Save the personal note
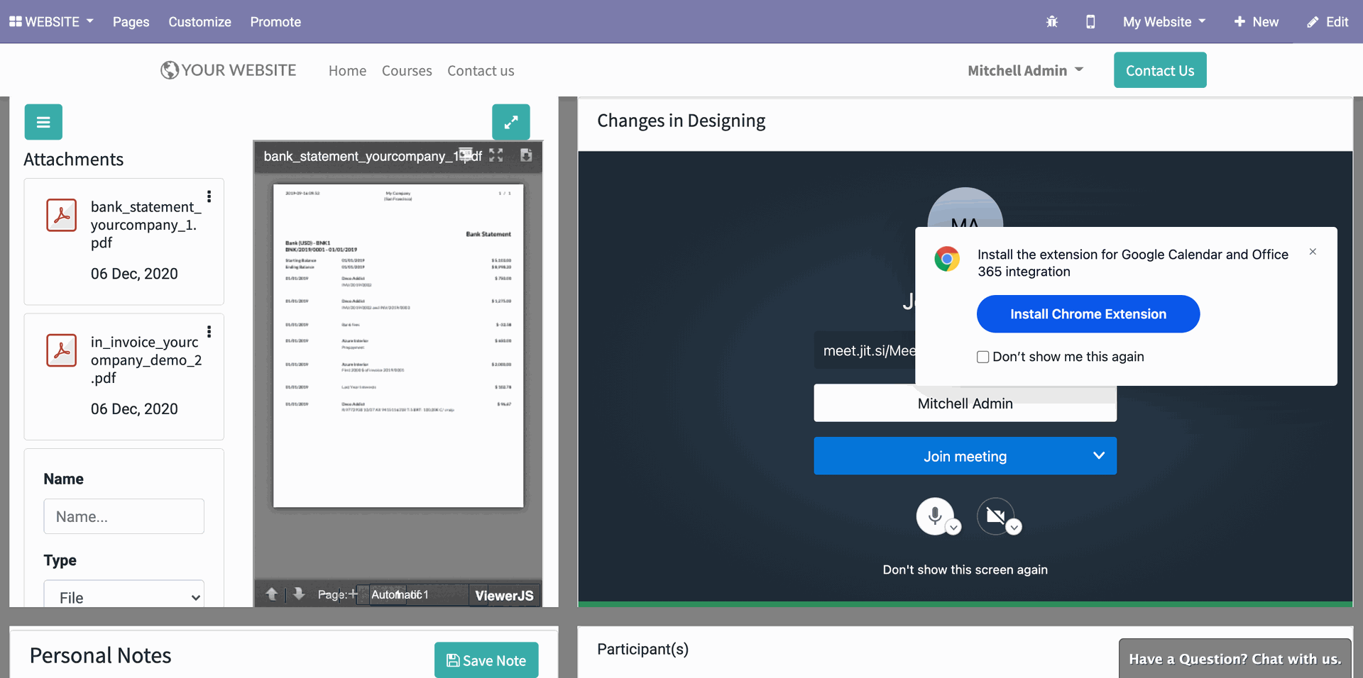1363x678 pixels. tap(486, 660)
